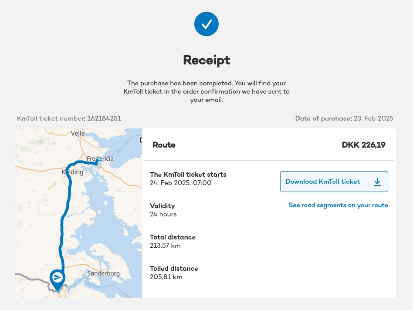413x310 pixels.
Task: Open See road segments on your route
Action: click(x=338, y=205)
